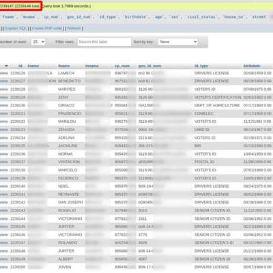This screenshot has width=273, height=273.
Task: Select the id_type cell SENIOR CITIZEN'S ID
Action: point(214,243)
